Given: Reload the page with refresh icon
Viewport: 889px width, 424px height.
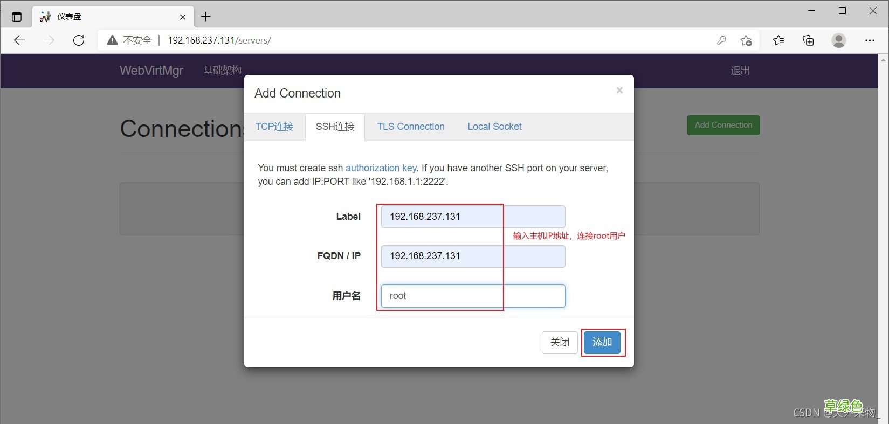Looking at the screenshot, I should coord(79,40).
